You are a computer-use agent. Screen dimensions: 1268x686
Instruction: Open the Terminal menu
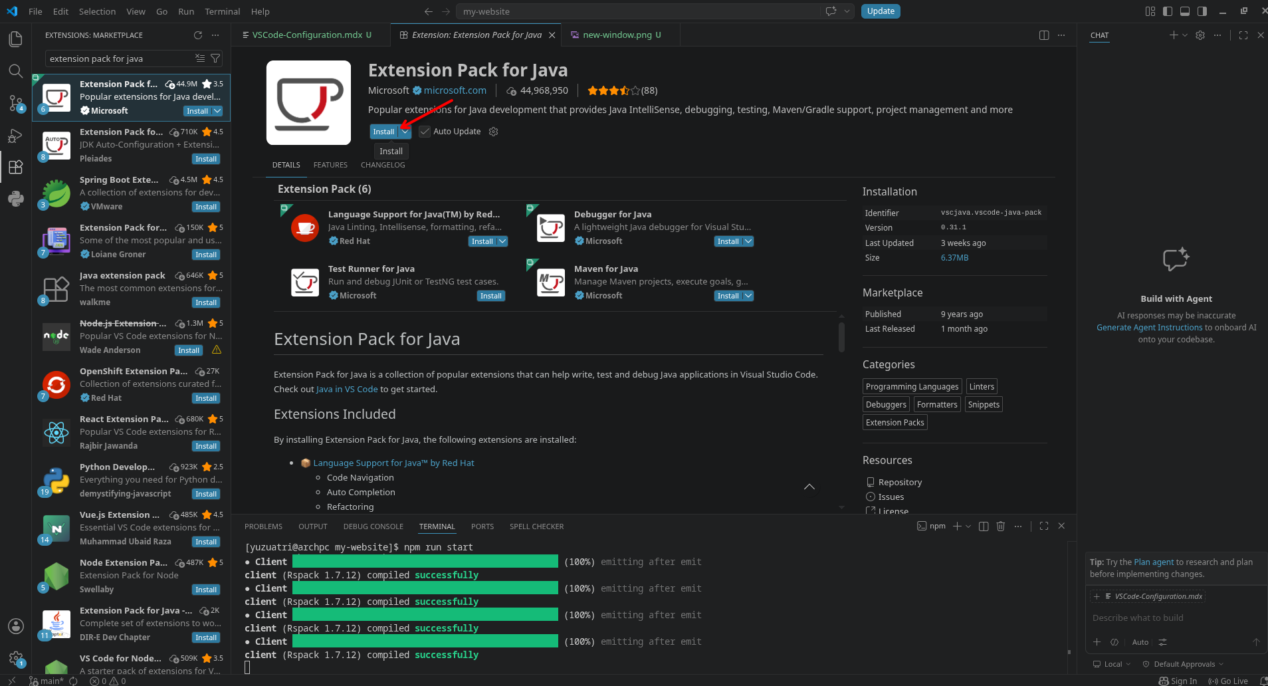pyautogui.click(x=222, y=11)
